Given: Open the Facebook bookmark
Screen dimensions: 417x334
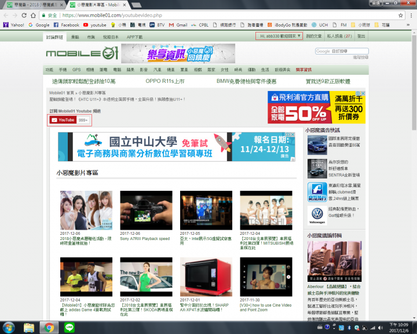Looking at the screenshot, I should pos(67,25).
